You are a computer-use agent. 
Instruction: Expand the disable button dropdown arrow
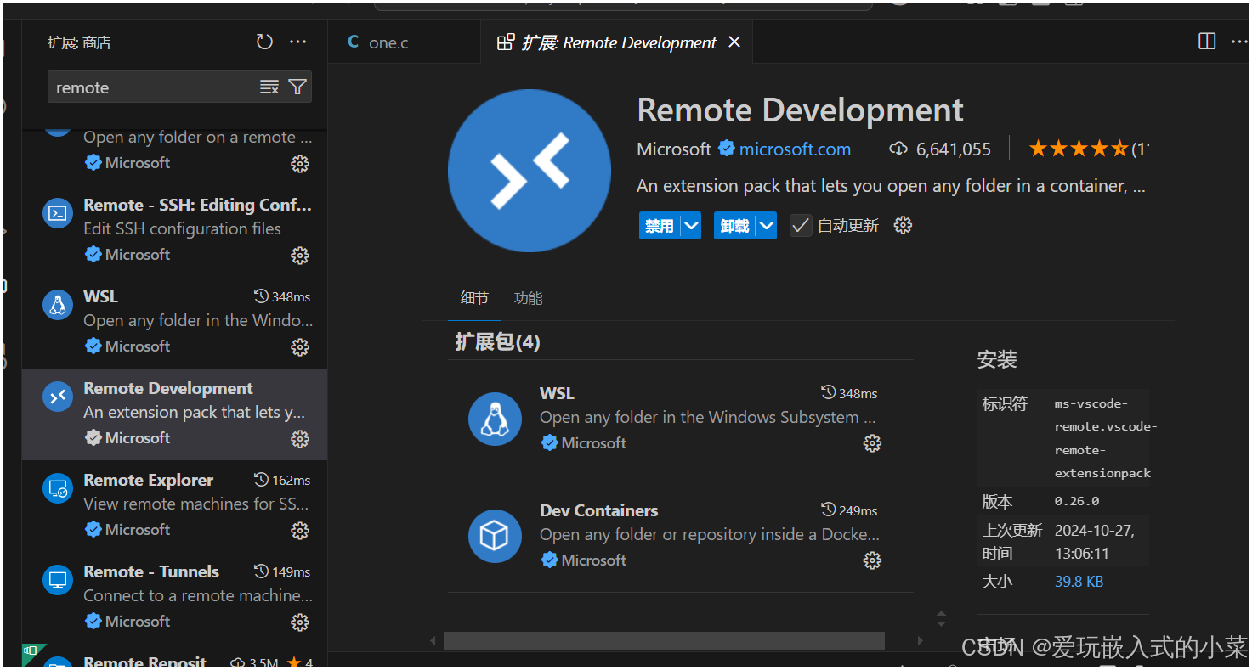tap(691, 225)
